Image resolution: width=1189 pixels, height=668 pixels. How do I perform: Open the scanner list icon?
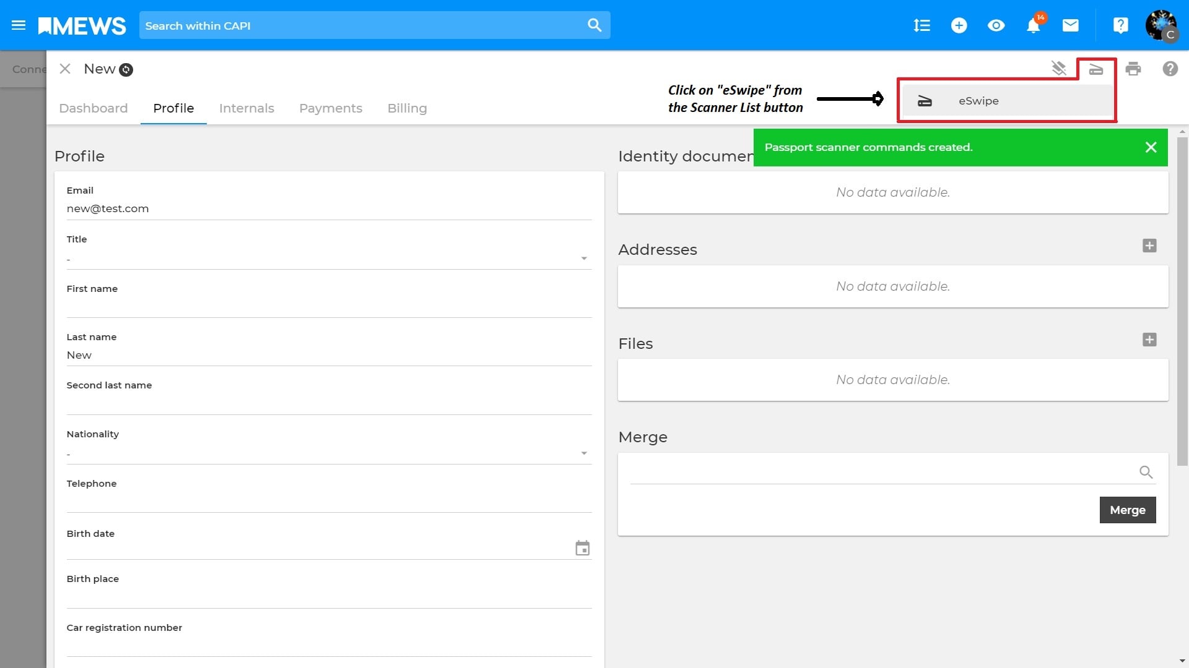click(1096, 69)
